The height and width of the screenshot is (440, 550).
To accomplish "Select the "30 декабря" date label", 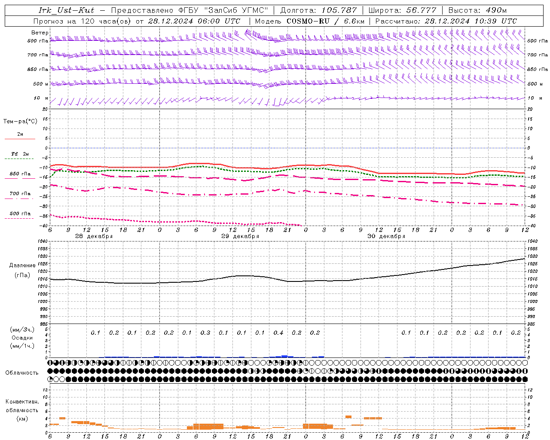I will (x=386, y=236).
